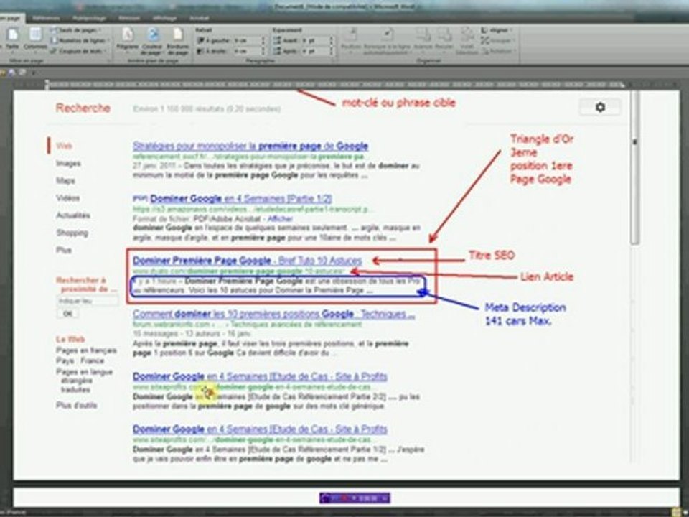This screenshot has height=517, width=689.
Task: Expand the Aligner dropdown
Action: click(x=496, y=30)
